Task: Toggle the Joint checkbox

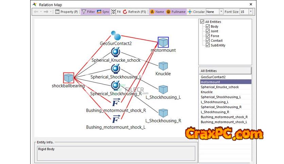Action: point(208,31)
